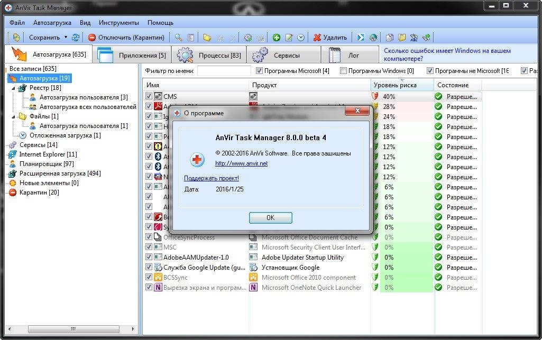Toggle the Программы Microsoft [4] checkbox
Image resolution: width=542 pixels, height=340 pixels.
point(259,71)
